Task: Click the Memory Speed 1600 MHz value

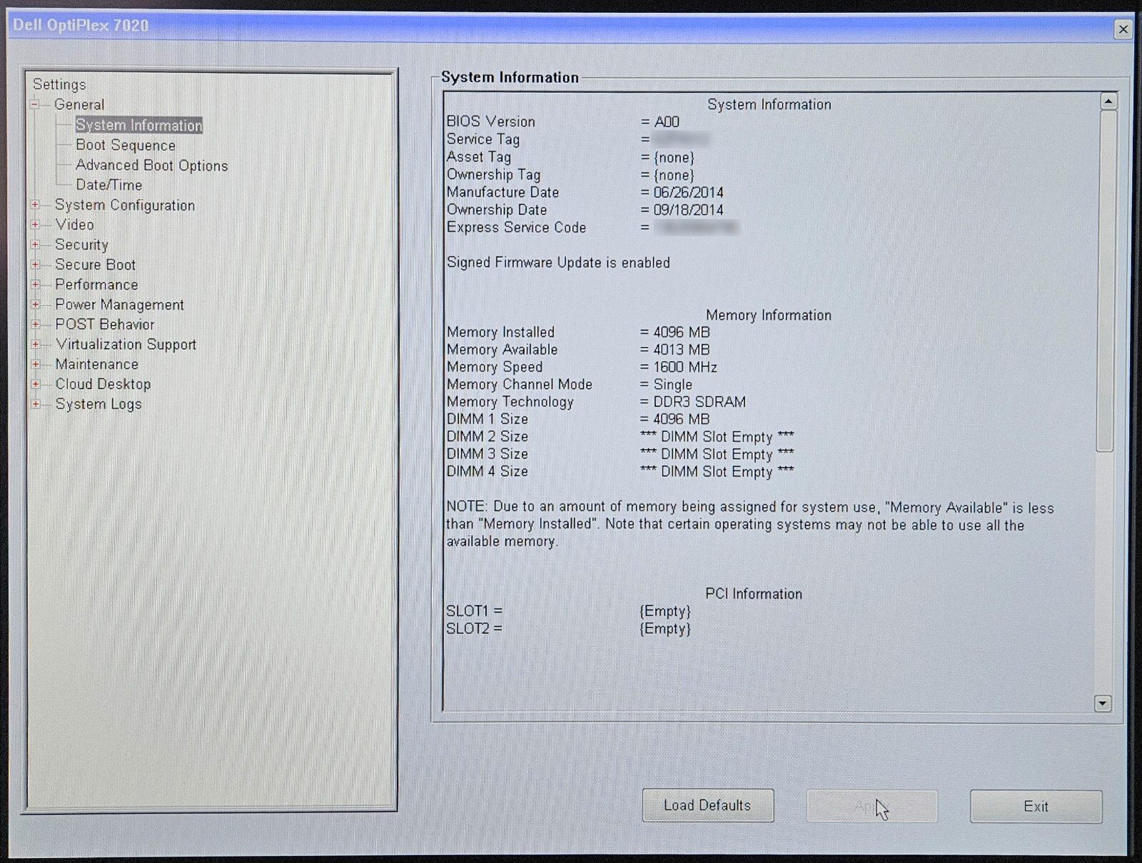Action: click(685, 367)
